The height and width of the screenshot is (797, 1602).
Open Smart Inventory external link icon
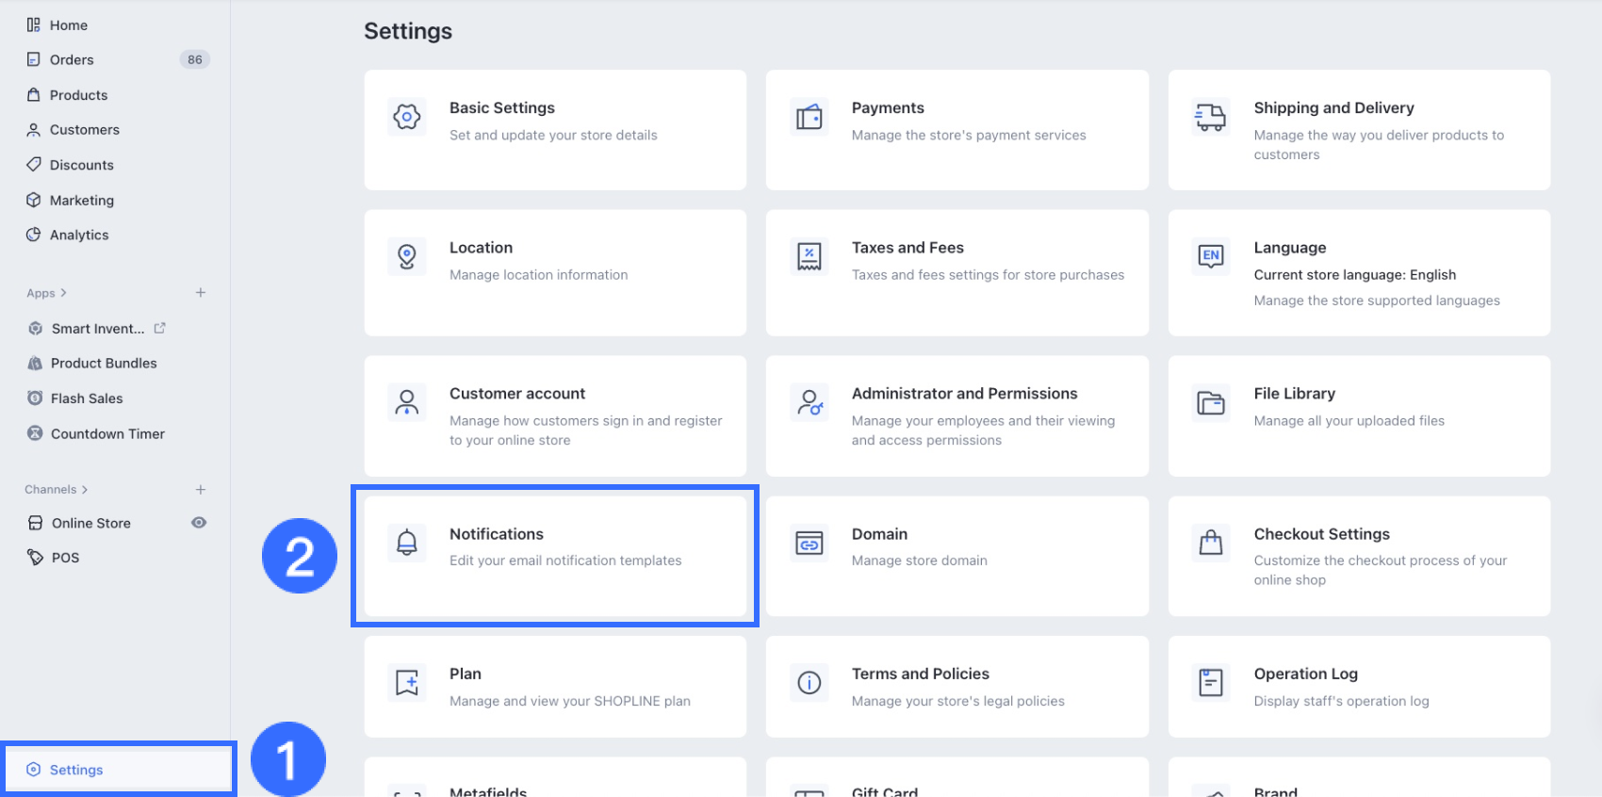pyautogui.click(x=160, y=328)
